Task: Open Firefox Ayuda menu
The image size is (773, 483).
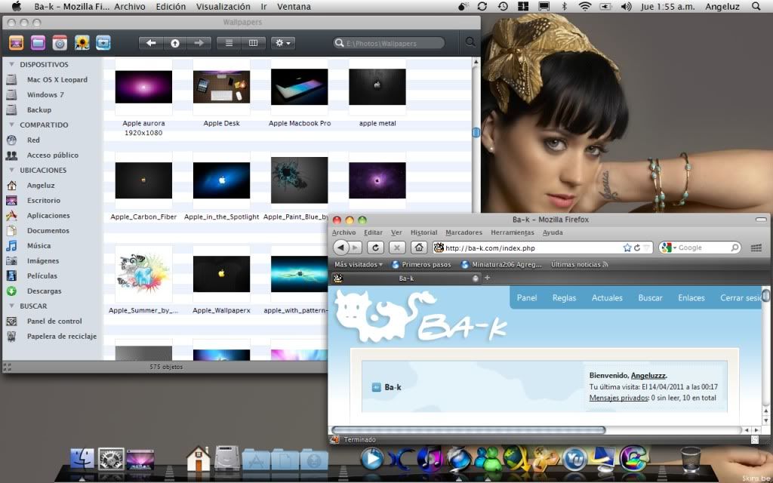Action: 552,232
